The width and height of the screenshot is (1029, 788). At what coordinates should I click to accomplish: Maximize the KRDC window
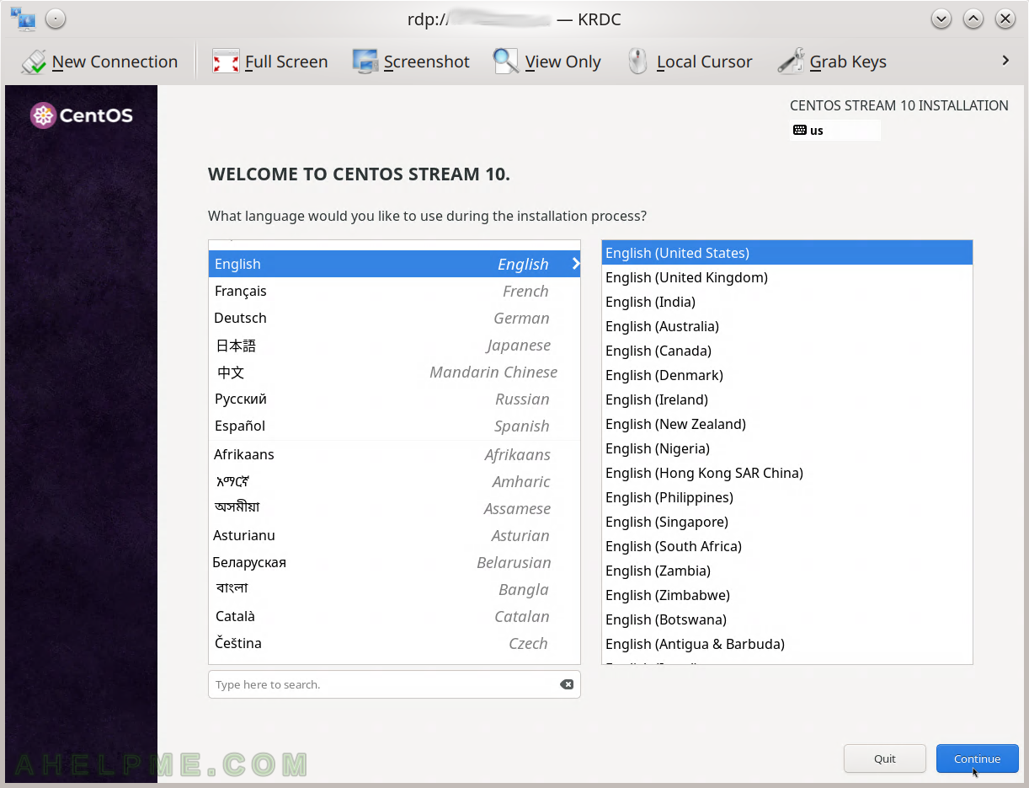tap(973, 19)
